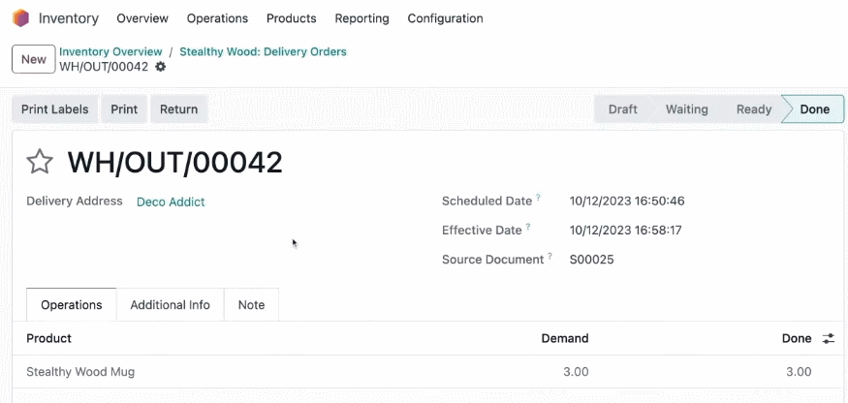Click the help tooltip next to Scheduled Date
Screen dimensions: 848x403
pyautogui.click(x=539, y=198)
